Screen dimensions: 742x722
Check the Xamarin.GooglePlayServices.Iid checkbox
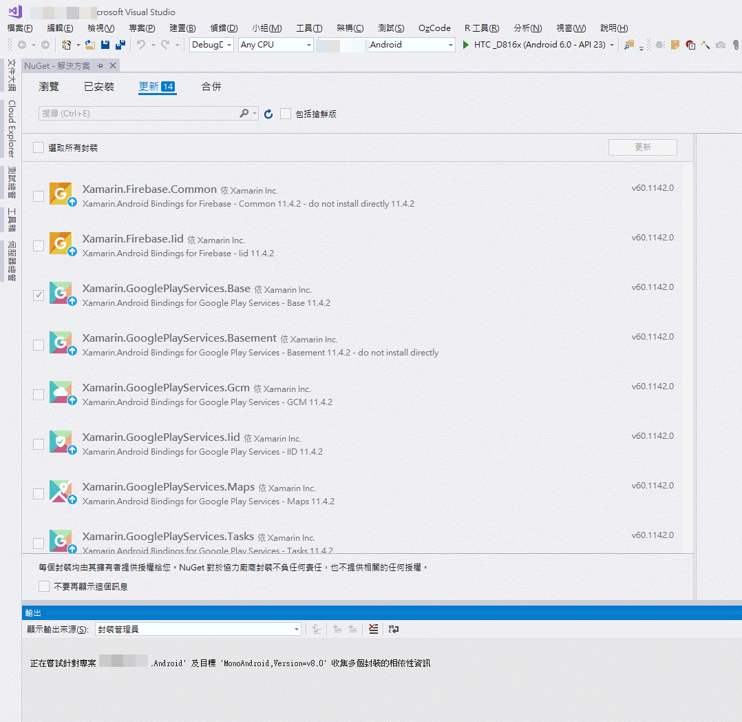click(x=39, y=444)
